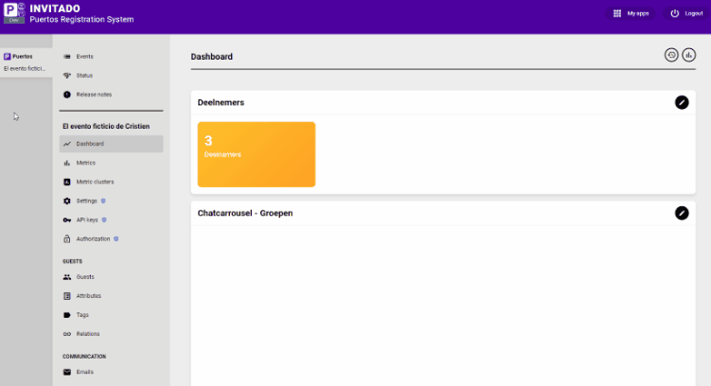This screenshot has height=386, width=711.
Task: Open the Attributes page
Action: pyautogui.click(x=111, y=296)
